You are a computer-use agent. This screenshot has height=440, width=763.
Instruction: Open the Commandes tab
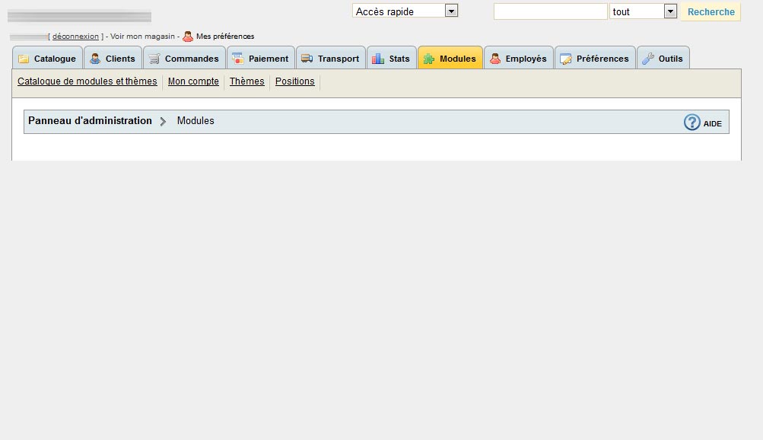(184, 58)
